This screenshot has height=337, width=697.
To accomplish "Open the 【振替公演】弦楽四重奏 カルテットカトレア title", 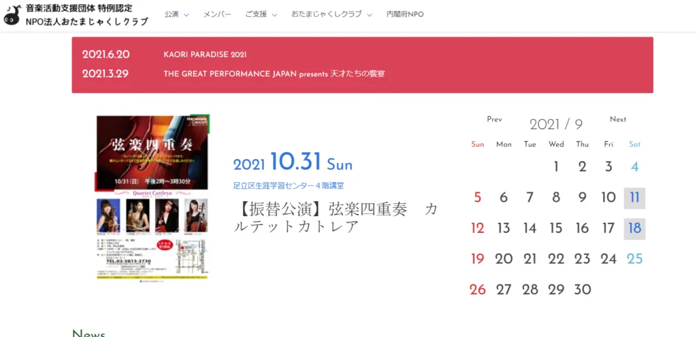I will click(x=336, y=217).
